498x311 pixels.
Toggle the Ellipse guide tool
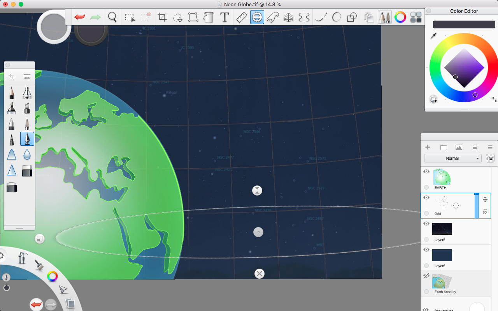(x=257, y=17)
